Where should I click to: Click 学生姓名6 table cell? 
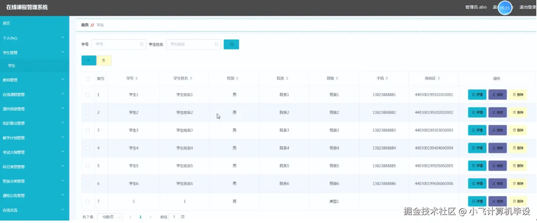click(x=185, y=184)
